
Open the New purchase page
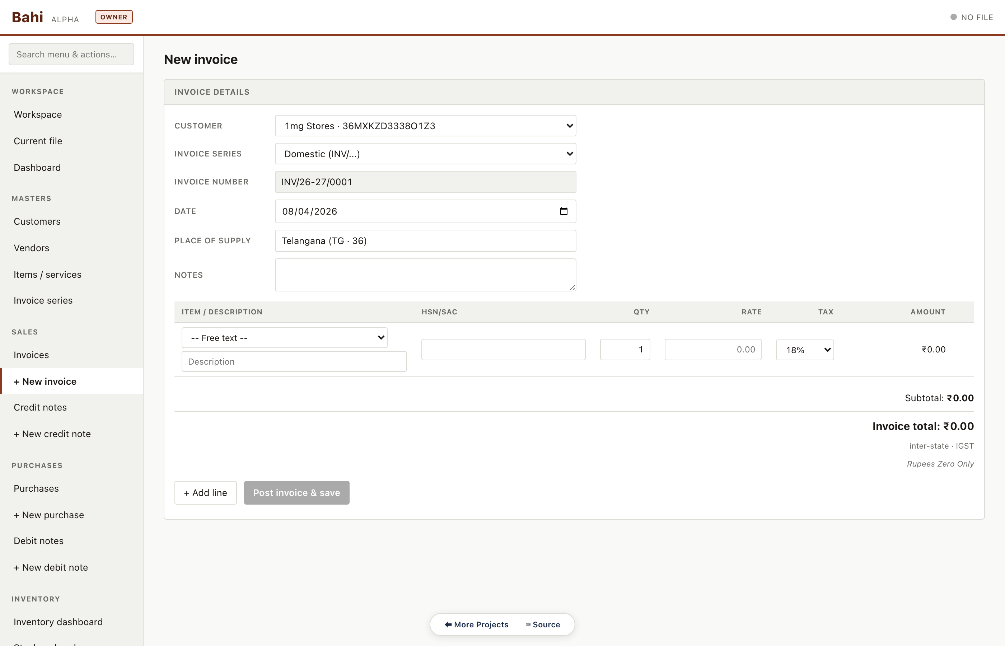(49, 515)
